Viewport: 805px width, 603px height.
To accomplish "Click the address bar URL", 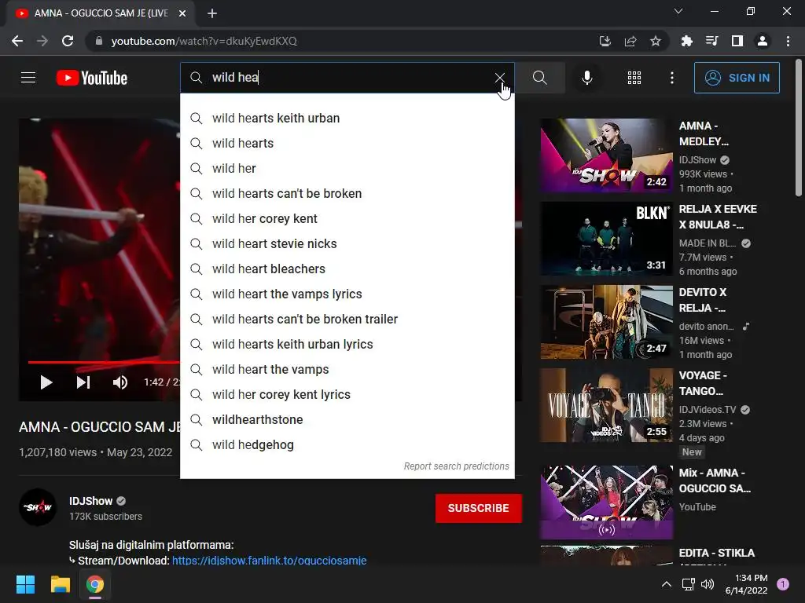I will [x=204, y=41].
